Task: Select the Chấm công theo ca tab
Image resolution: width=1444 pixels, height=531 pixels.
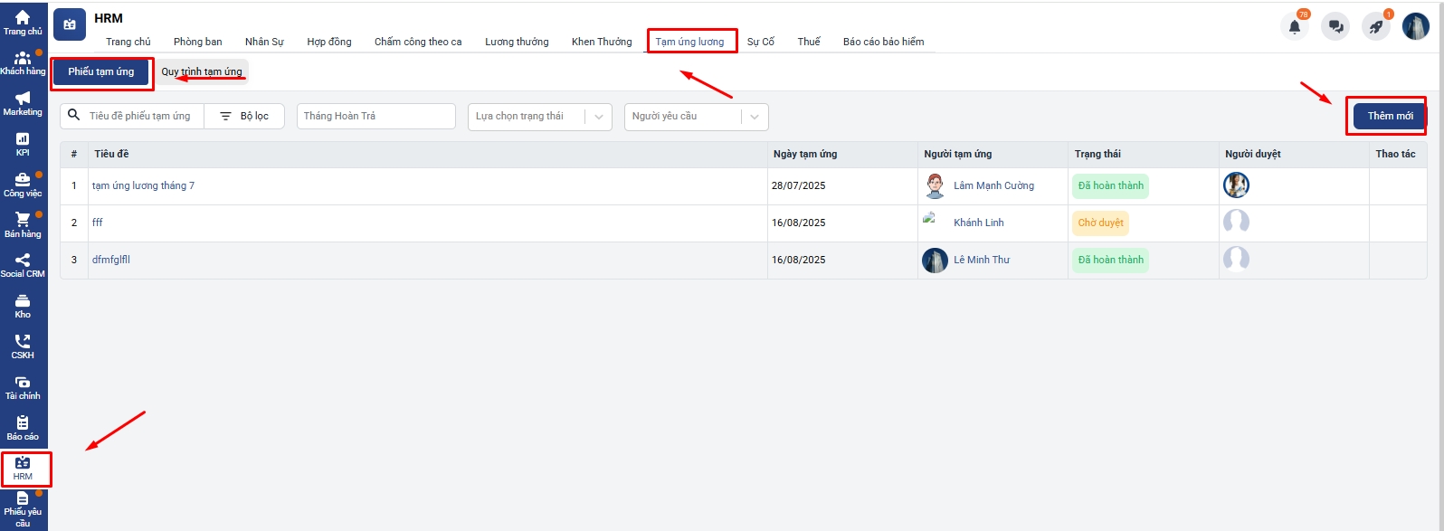Action: (x=418, y=42)
